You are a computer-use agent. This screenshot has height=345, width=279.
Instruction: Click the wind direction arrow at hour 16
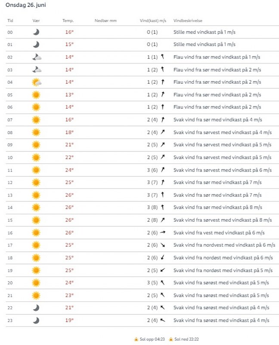[163, 232]
